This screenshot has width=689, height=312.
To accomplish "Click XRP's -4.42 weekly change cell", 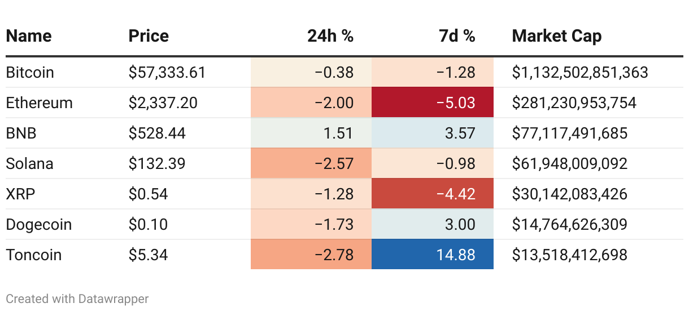I will click(x=433, y=194).
